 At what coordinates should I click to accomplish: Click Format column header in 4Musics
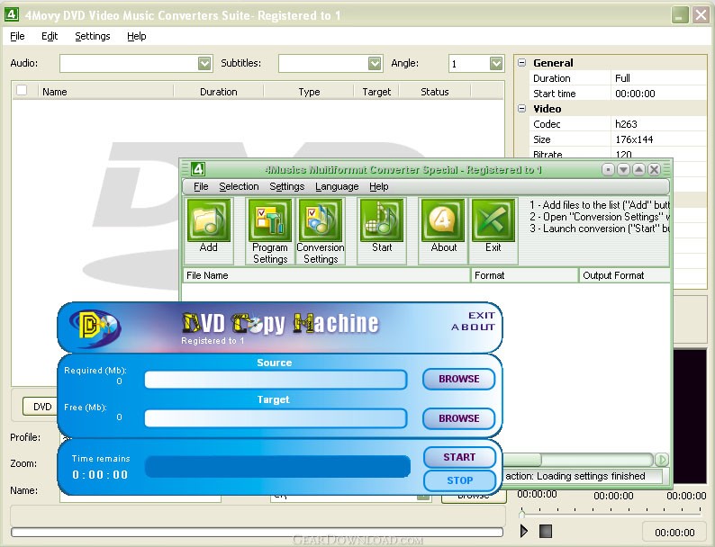524,275
